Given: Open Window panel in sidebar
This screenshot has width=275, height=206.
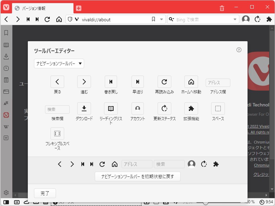Looking at the screenshot, I should (6, 92).
